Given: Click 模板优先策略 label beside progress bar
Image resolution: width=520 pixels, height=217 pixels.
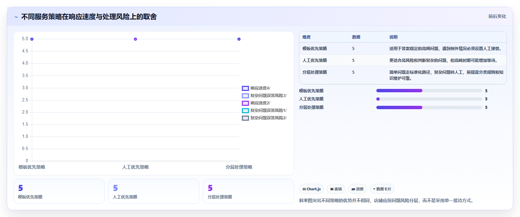Looking at the screenshot, I should 311,91.
